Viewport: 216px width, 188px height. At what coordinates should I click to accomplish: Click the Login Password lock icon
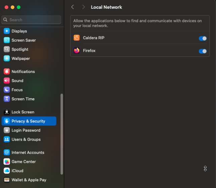click(x=7, y=130)
